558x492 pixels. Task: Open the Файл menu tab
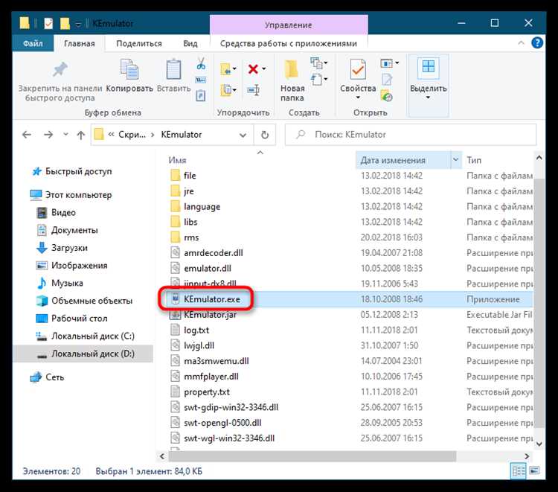pos(33,43)
